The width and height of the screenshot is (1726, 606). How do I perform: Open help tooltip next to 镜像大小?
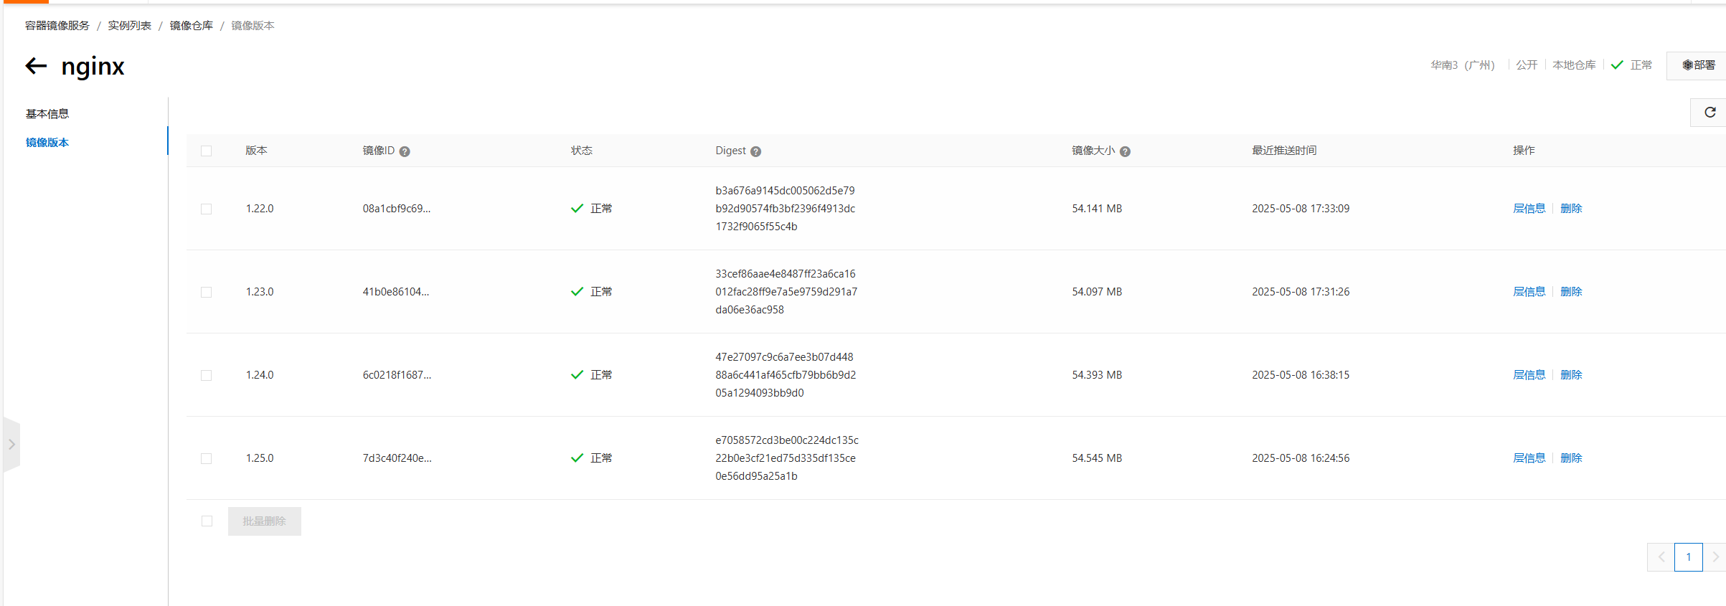pos(1125,151)
